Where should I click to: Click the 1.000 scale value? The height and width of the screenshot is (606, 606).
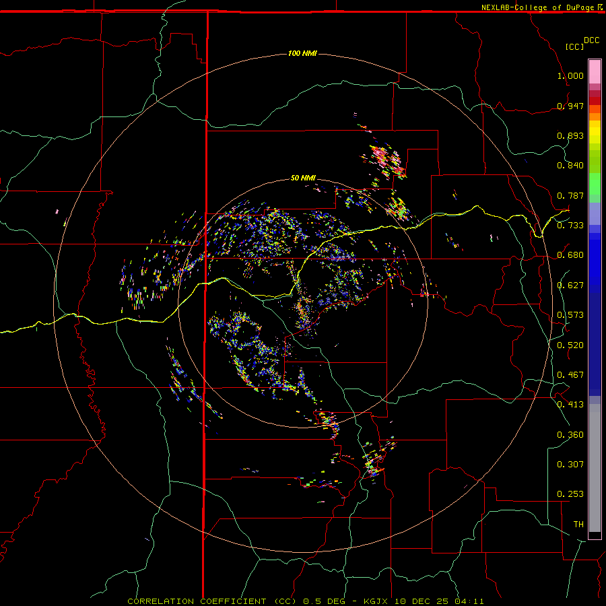point(570,75)
